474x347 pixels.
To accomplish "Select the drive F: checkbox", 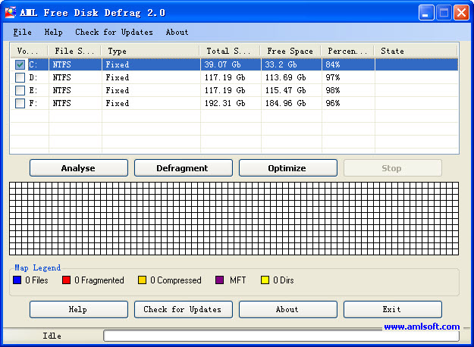I will click(x=20, y=104).
